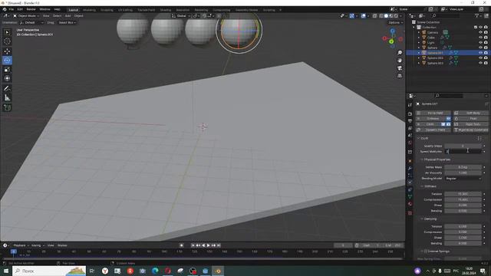Exclude Collection from view layer checkbox
Screen dimensions: 491x276
point(476,28)
